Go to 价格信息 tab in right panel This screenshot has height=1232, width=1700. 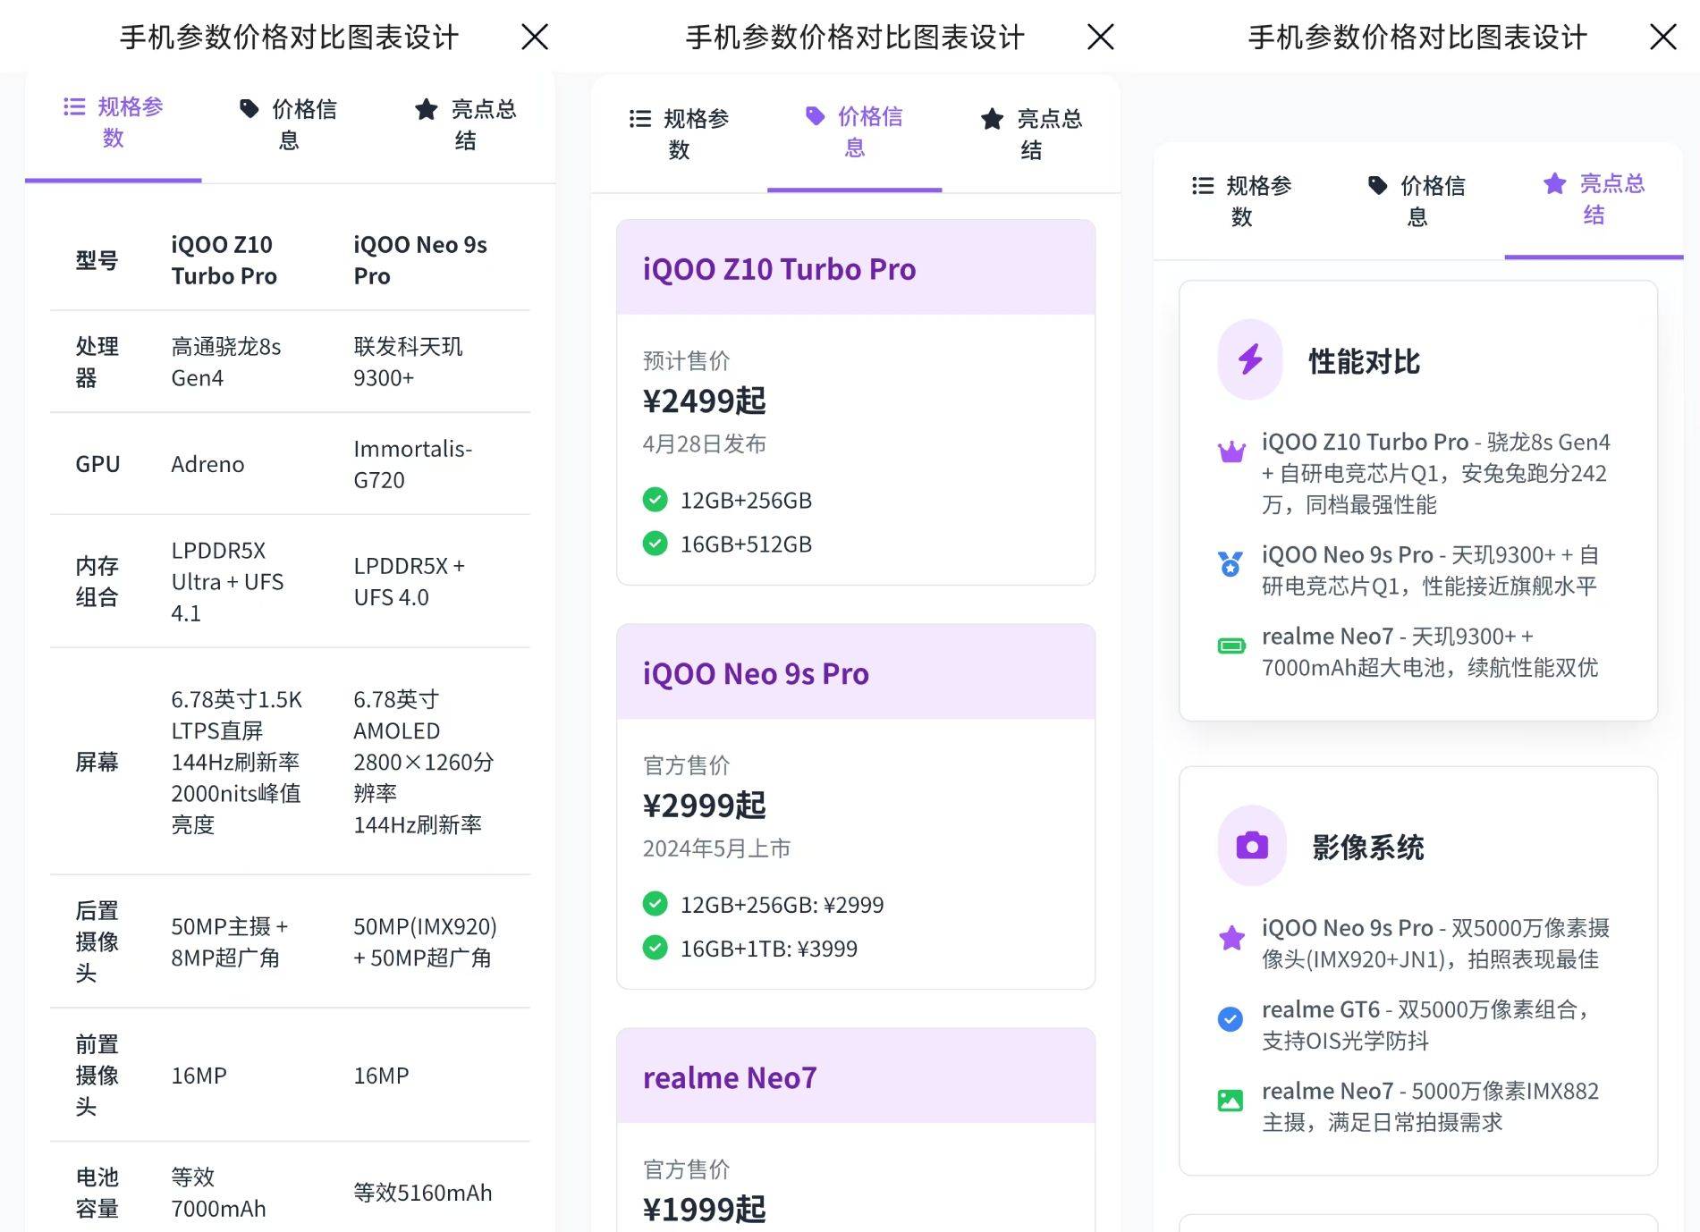pyautogui.click(x=1417, y=201)
